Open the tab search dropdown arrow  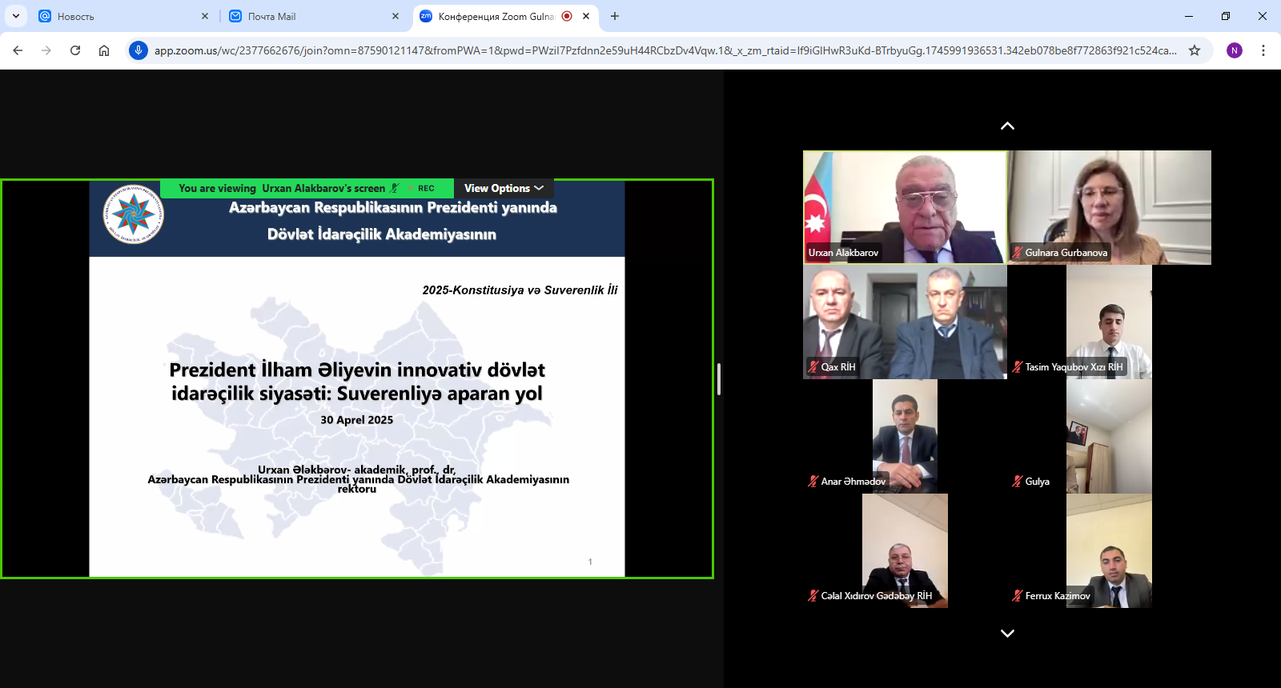pyautogui.click(x=16, y=16)
